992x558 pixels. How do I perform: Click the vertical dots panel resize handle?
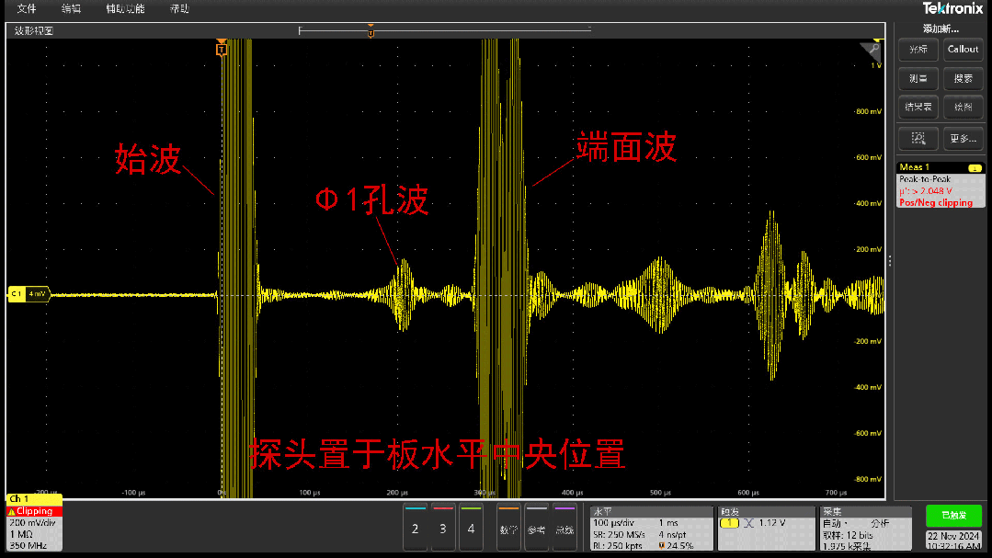889,262
